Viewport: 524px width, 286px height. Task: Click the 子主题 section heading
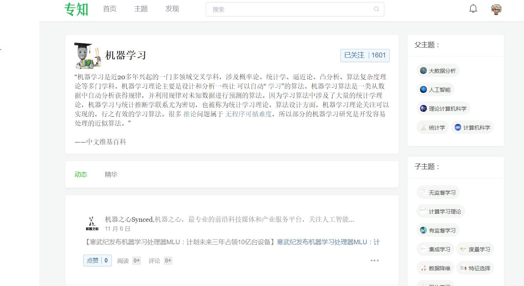tap(427, 167)
